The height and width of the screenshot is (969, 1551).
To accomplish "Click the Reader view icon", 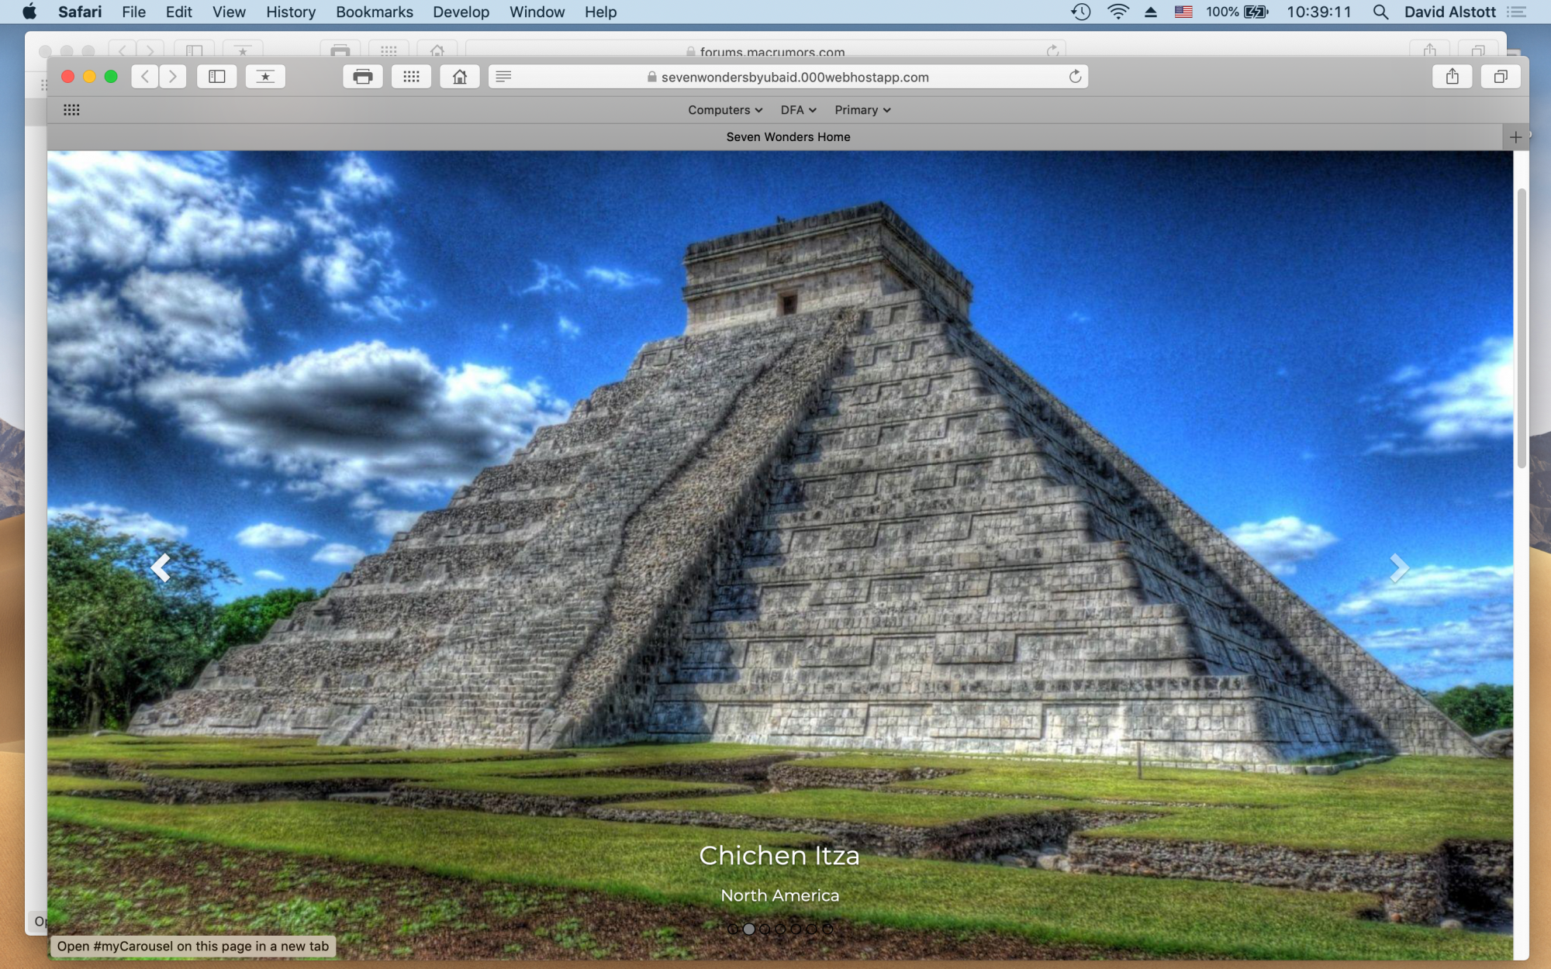I will point(503,77).
